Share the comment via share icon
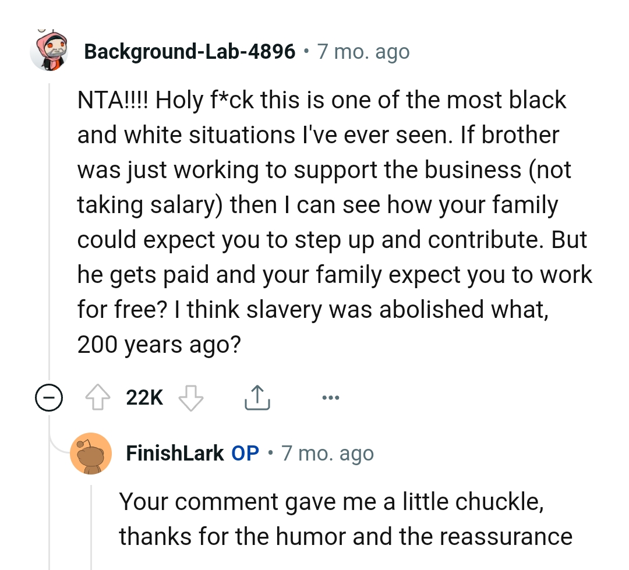The width and height of the screenshot is (629, 570). point(256,398)
